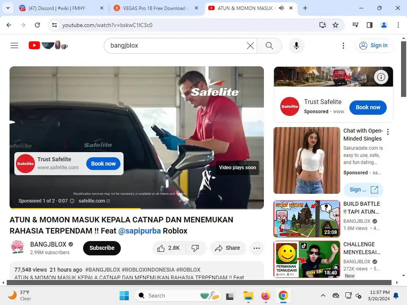The image size is (407, 305).
Task: Go back in browser history
Action: point(9,25)
